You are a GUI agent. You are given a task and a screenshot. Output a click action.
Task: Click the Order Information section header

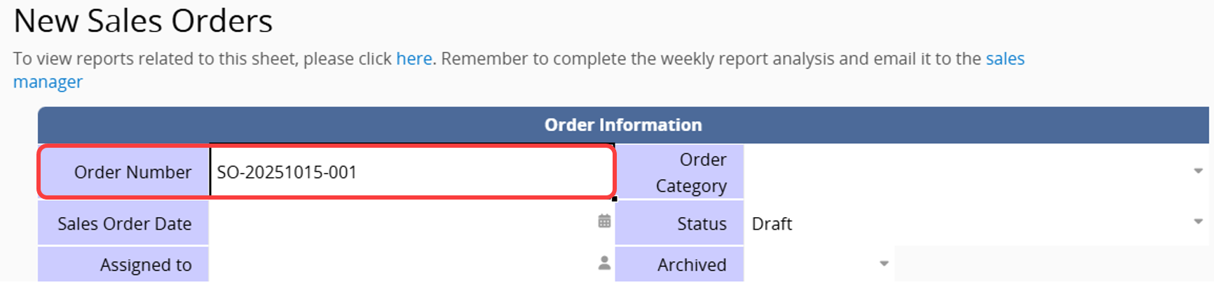tap(622, 125)
